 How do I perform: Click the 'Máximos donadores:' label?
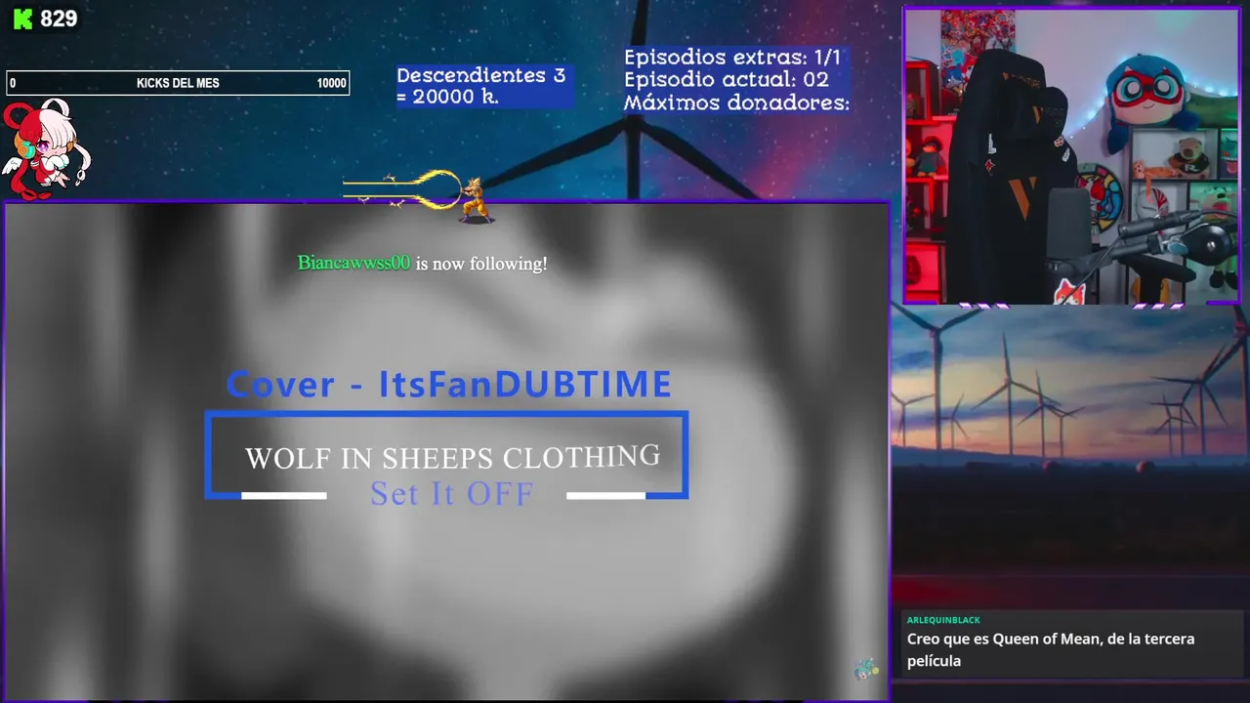(x=737, y=103)
